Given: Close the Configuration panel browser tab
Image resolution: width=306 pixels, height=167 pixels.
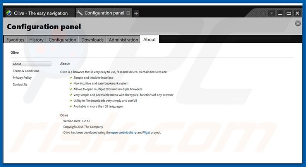Looking at the screenshot, I should 128,13.
